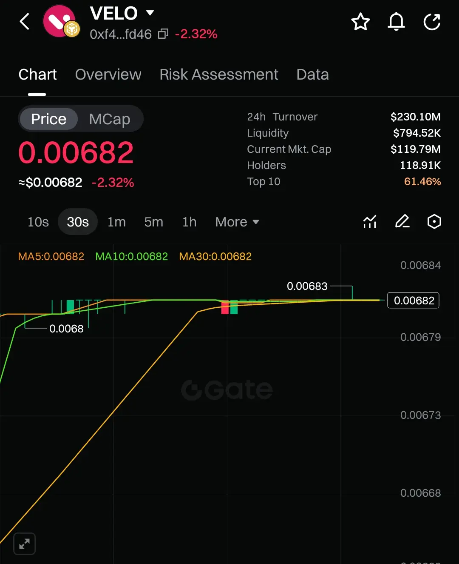
Task: Expand the More intervals dropdown
Action: click(x=237, y=222)
